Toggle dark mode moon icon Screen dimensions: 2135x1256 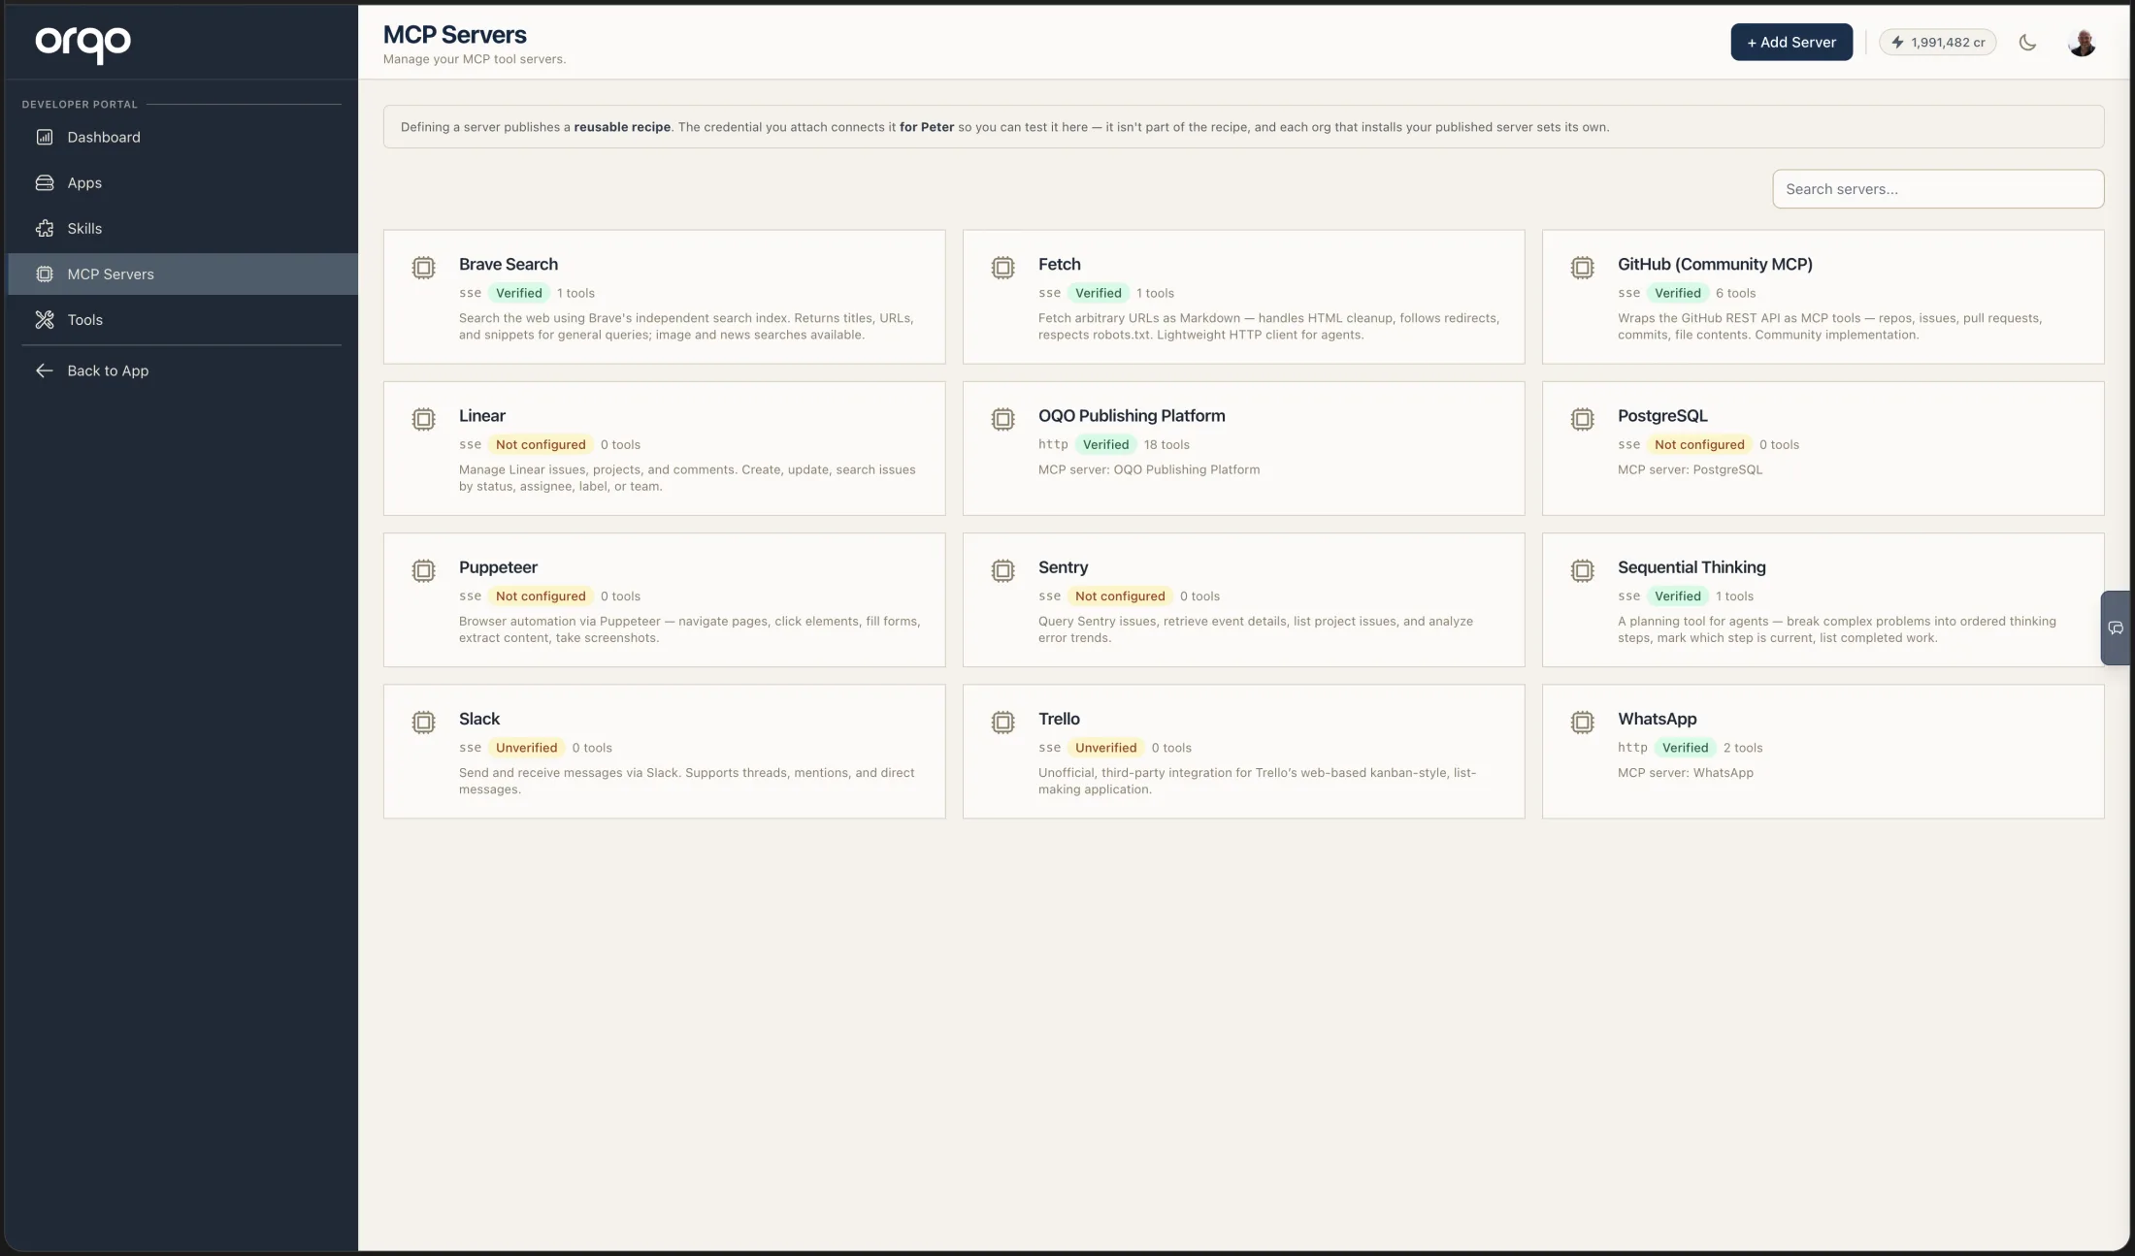tap(2027, 42)
